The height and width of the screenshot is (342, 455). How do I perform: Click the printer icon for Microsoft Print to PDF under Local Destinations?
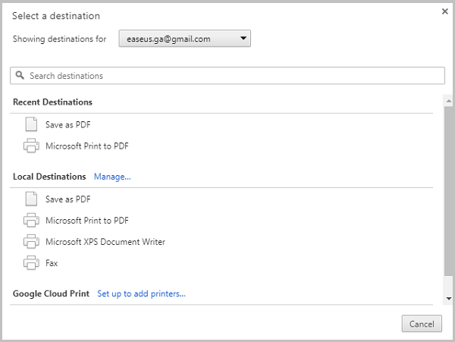pos(31,221)
